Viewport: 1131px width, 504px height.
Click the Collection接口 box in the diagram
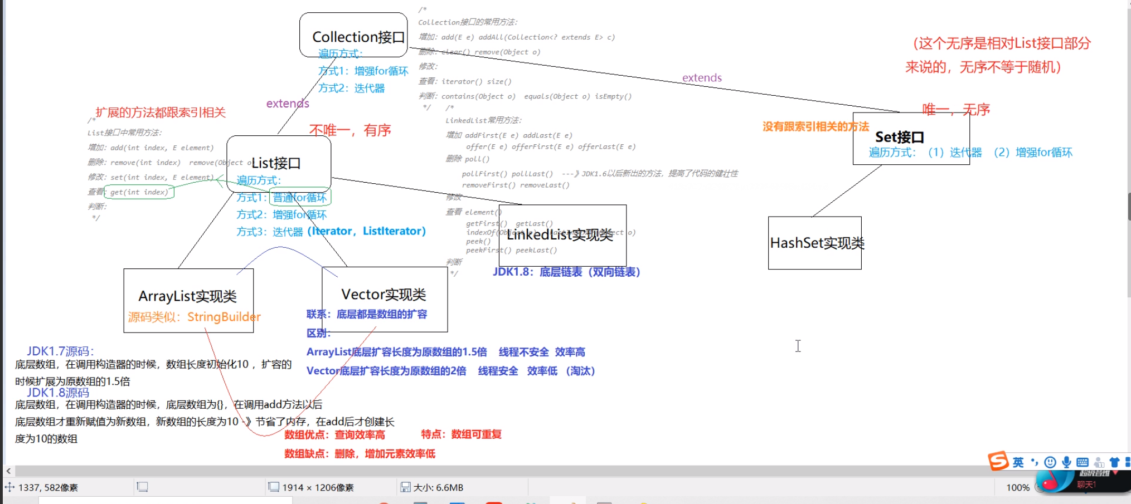353,35
